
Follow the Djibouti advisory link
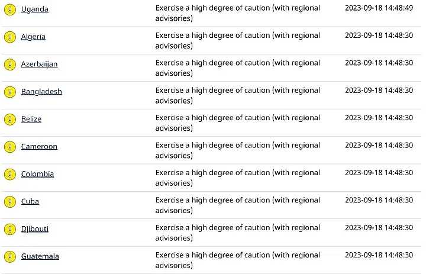pos(35,228)
